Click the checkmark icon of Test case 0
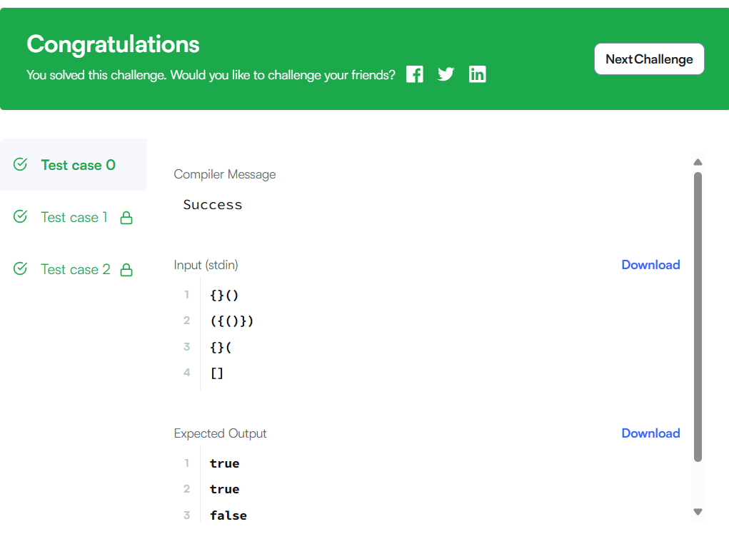This screenshot has height=539, width=729. click(x=21, y=164)
